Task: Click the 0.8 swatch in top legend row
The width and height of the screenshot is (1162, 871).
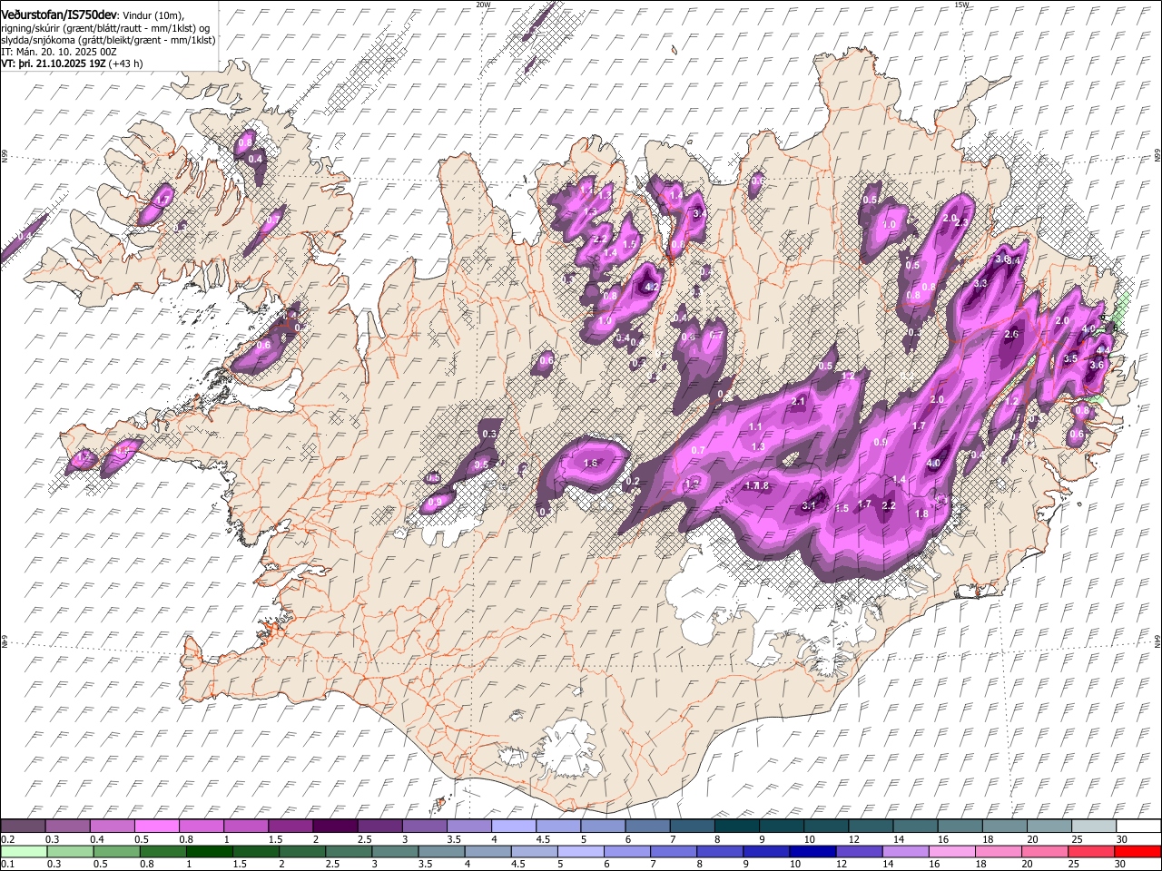Action: [202, 826]
